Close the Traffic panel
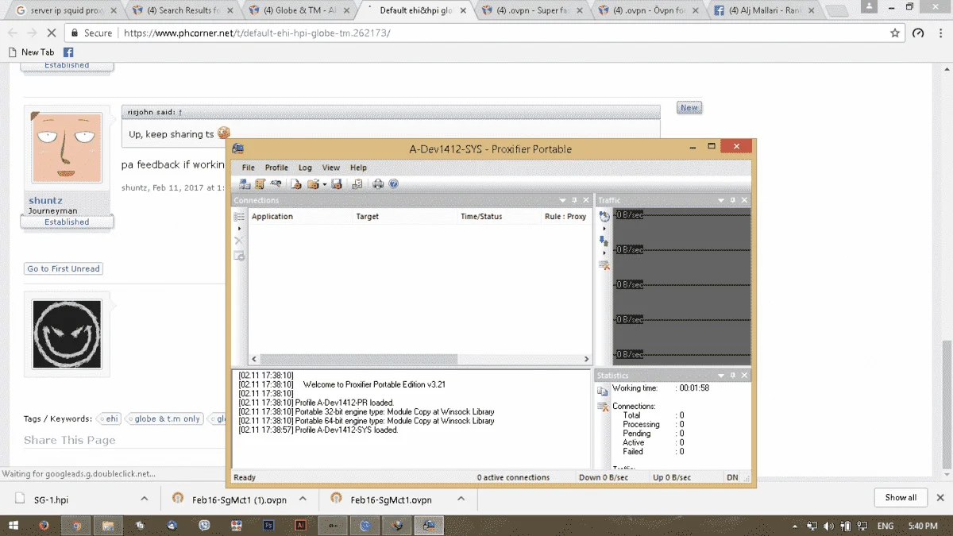Viewport: 953px width, 536px height. [x=745, y=200]
